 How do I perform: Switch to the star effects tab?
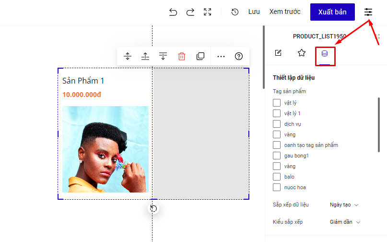click(x=302, y=53)
